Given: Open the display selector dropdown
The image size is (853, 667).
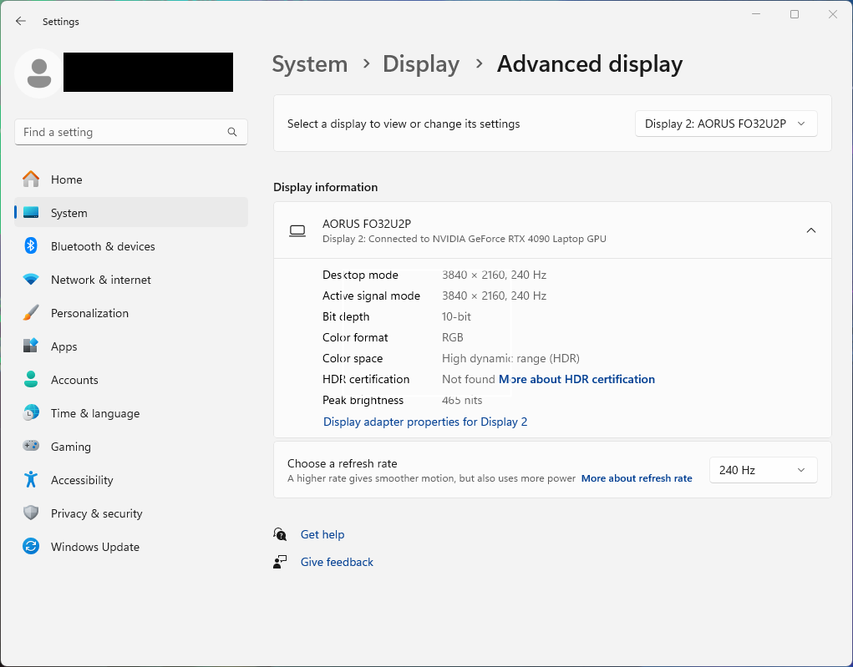Looking at the screenshot, I should coord(726,124).
